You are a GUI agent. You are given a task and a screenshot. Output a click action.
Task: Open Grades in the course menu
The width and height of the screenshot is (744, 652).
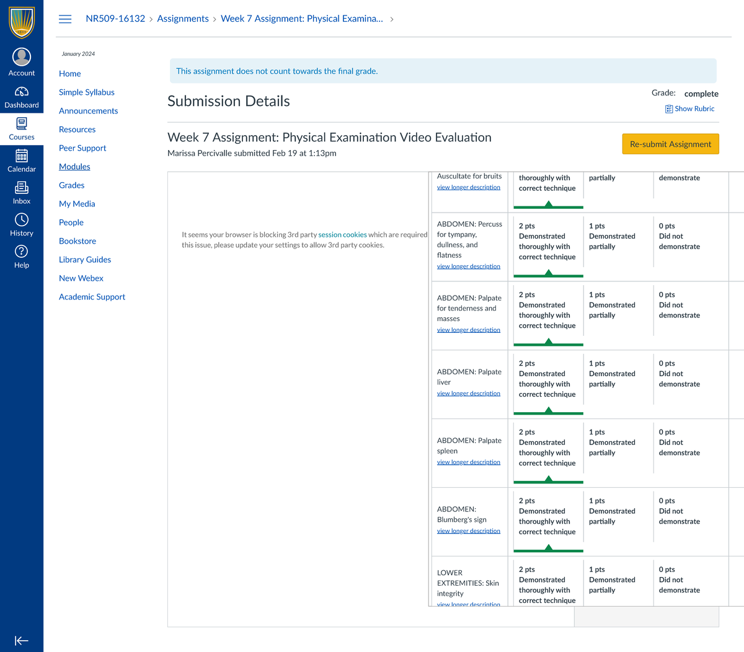(x=72, y=185)
